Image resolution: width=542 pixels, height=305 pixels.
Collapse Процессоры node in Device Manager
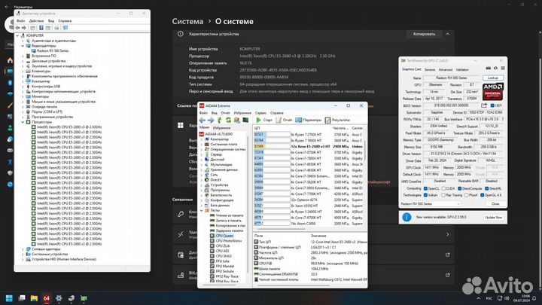pyautogui.click(x=23, y=122)
